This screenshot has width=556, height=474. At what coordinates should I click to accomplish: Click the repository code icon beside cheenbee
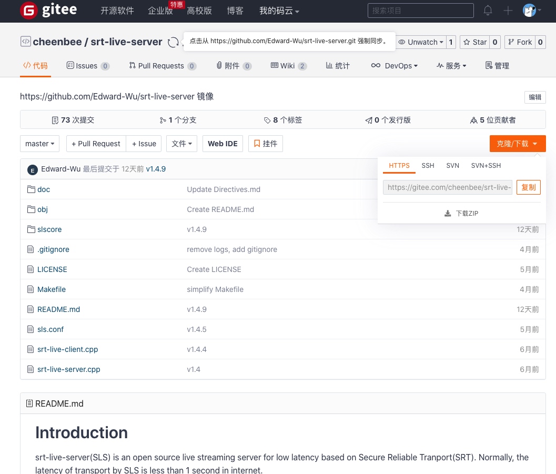click(26, 42)
